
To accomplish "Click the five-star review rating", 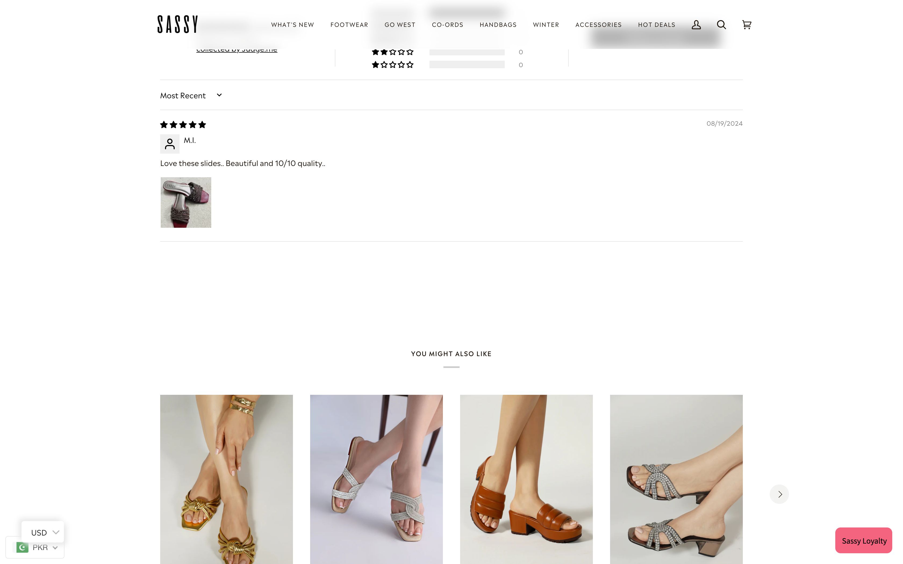I will [183, 125].
